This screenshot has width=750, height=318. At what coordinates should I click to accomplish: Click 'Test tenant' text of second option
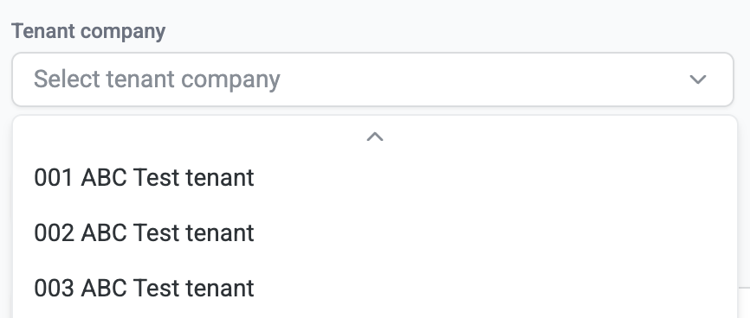(194, 233)
